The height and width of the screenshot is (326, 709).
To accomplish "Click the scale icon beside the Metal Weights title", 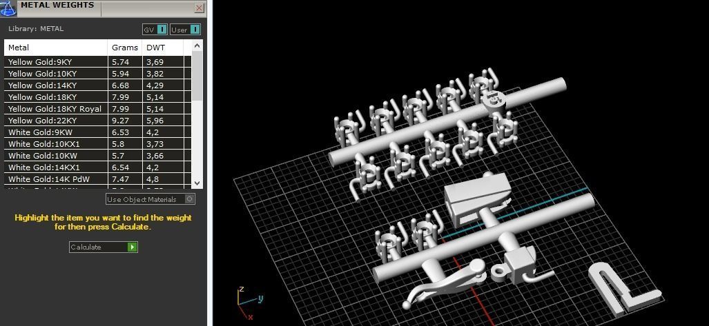I will [8, 7].
